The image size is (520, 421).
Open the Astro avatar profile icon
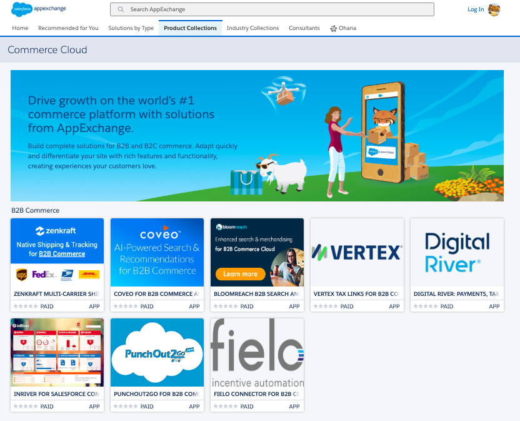(494, 9)
